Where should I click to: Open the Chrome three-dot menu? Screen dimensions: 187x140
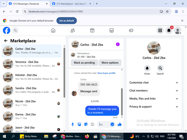click(183, 12)
